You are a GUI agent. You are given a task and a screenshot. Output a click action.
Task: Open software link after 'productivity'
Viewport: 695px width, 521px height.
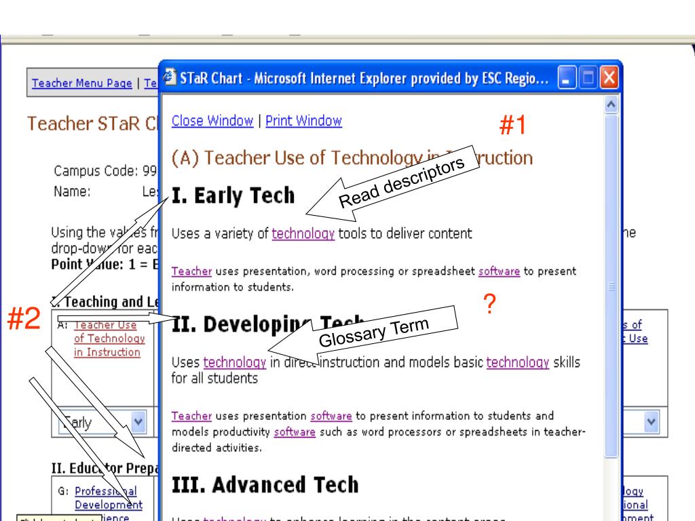pyautogui.click(x=295, y=432)
